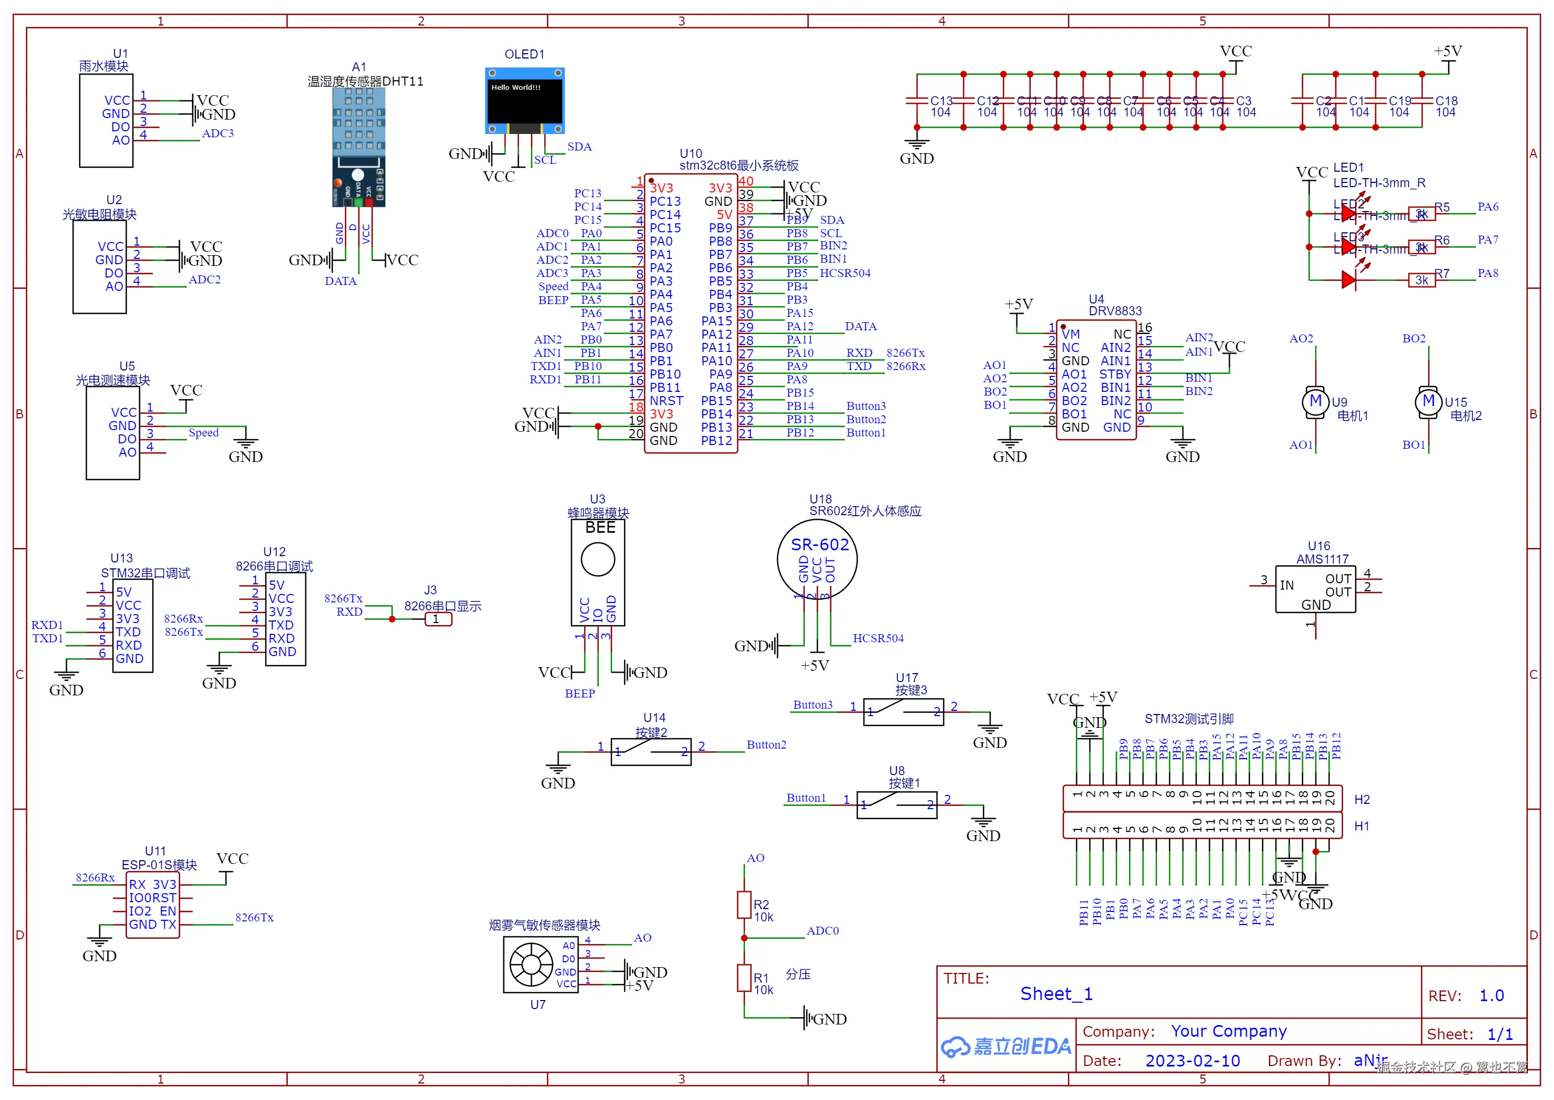Click the date field 2023-02-10
The height and width of the screenshot is (1100, 1554).
tap(1193, 1060)
